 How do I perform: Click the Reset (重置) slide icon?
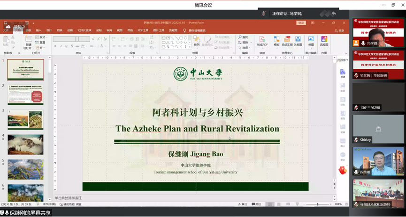pos(40,42)
